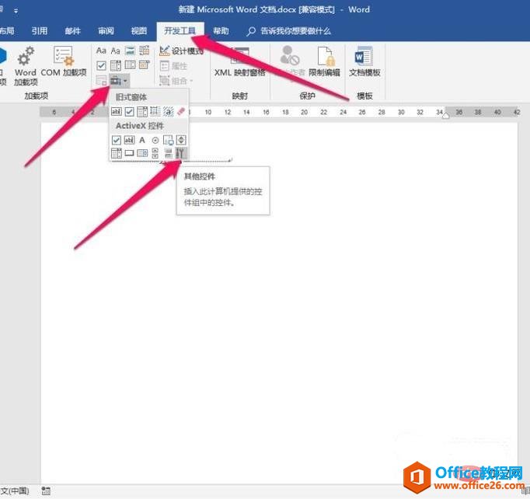Open the Help (帮助) tab
Image resolution: width=530 pixels, height=499 pixels.
(221, 31)
